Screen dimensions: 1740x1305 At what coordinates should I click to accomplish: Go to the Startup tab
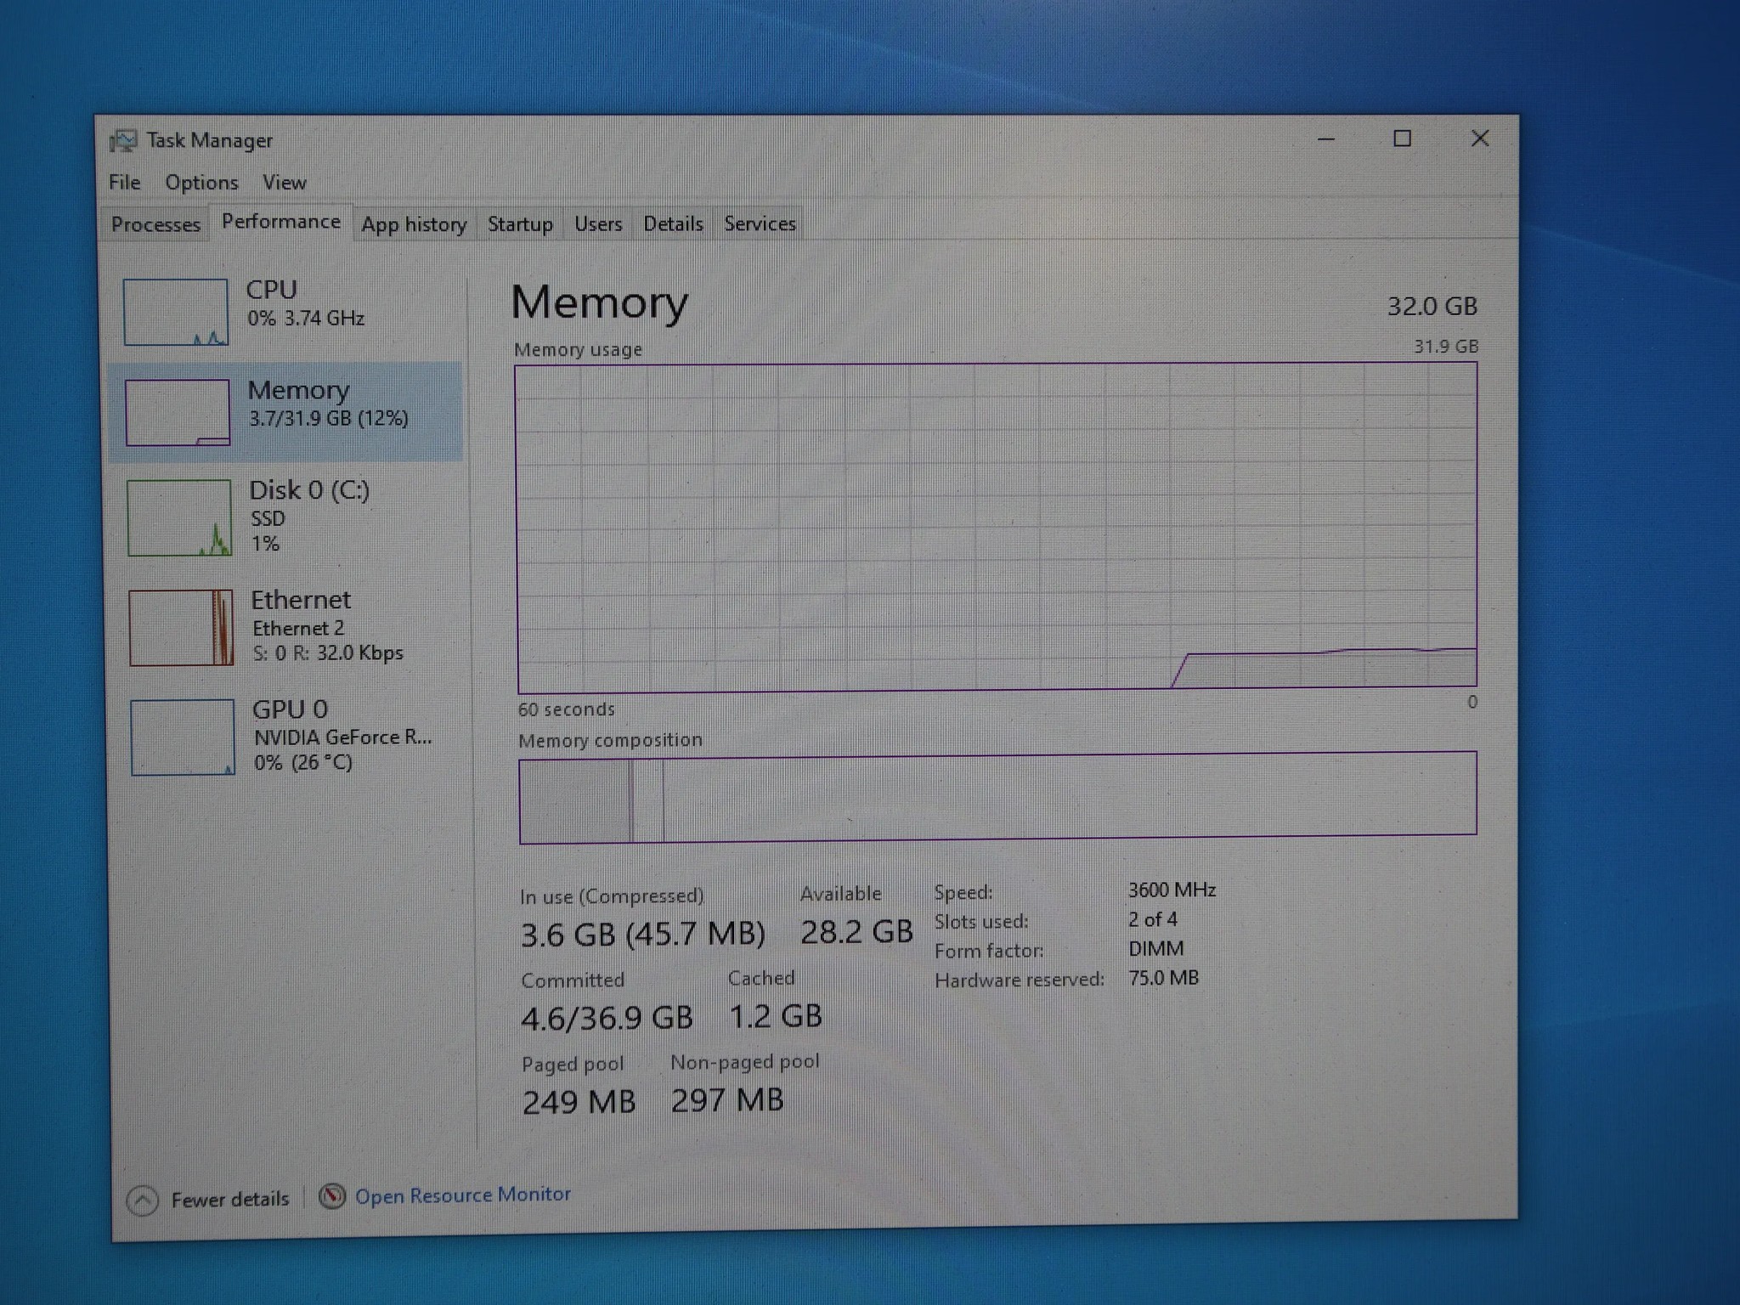pos(520,224)
